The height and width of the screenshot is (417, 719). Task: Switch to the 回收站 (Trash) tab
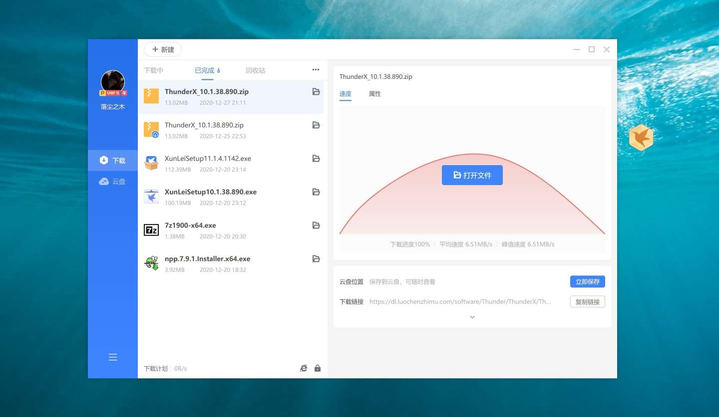(255, 70)
